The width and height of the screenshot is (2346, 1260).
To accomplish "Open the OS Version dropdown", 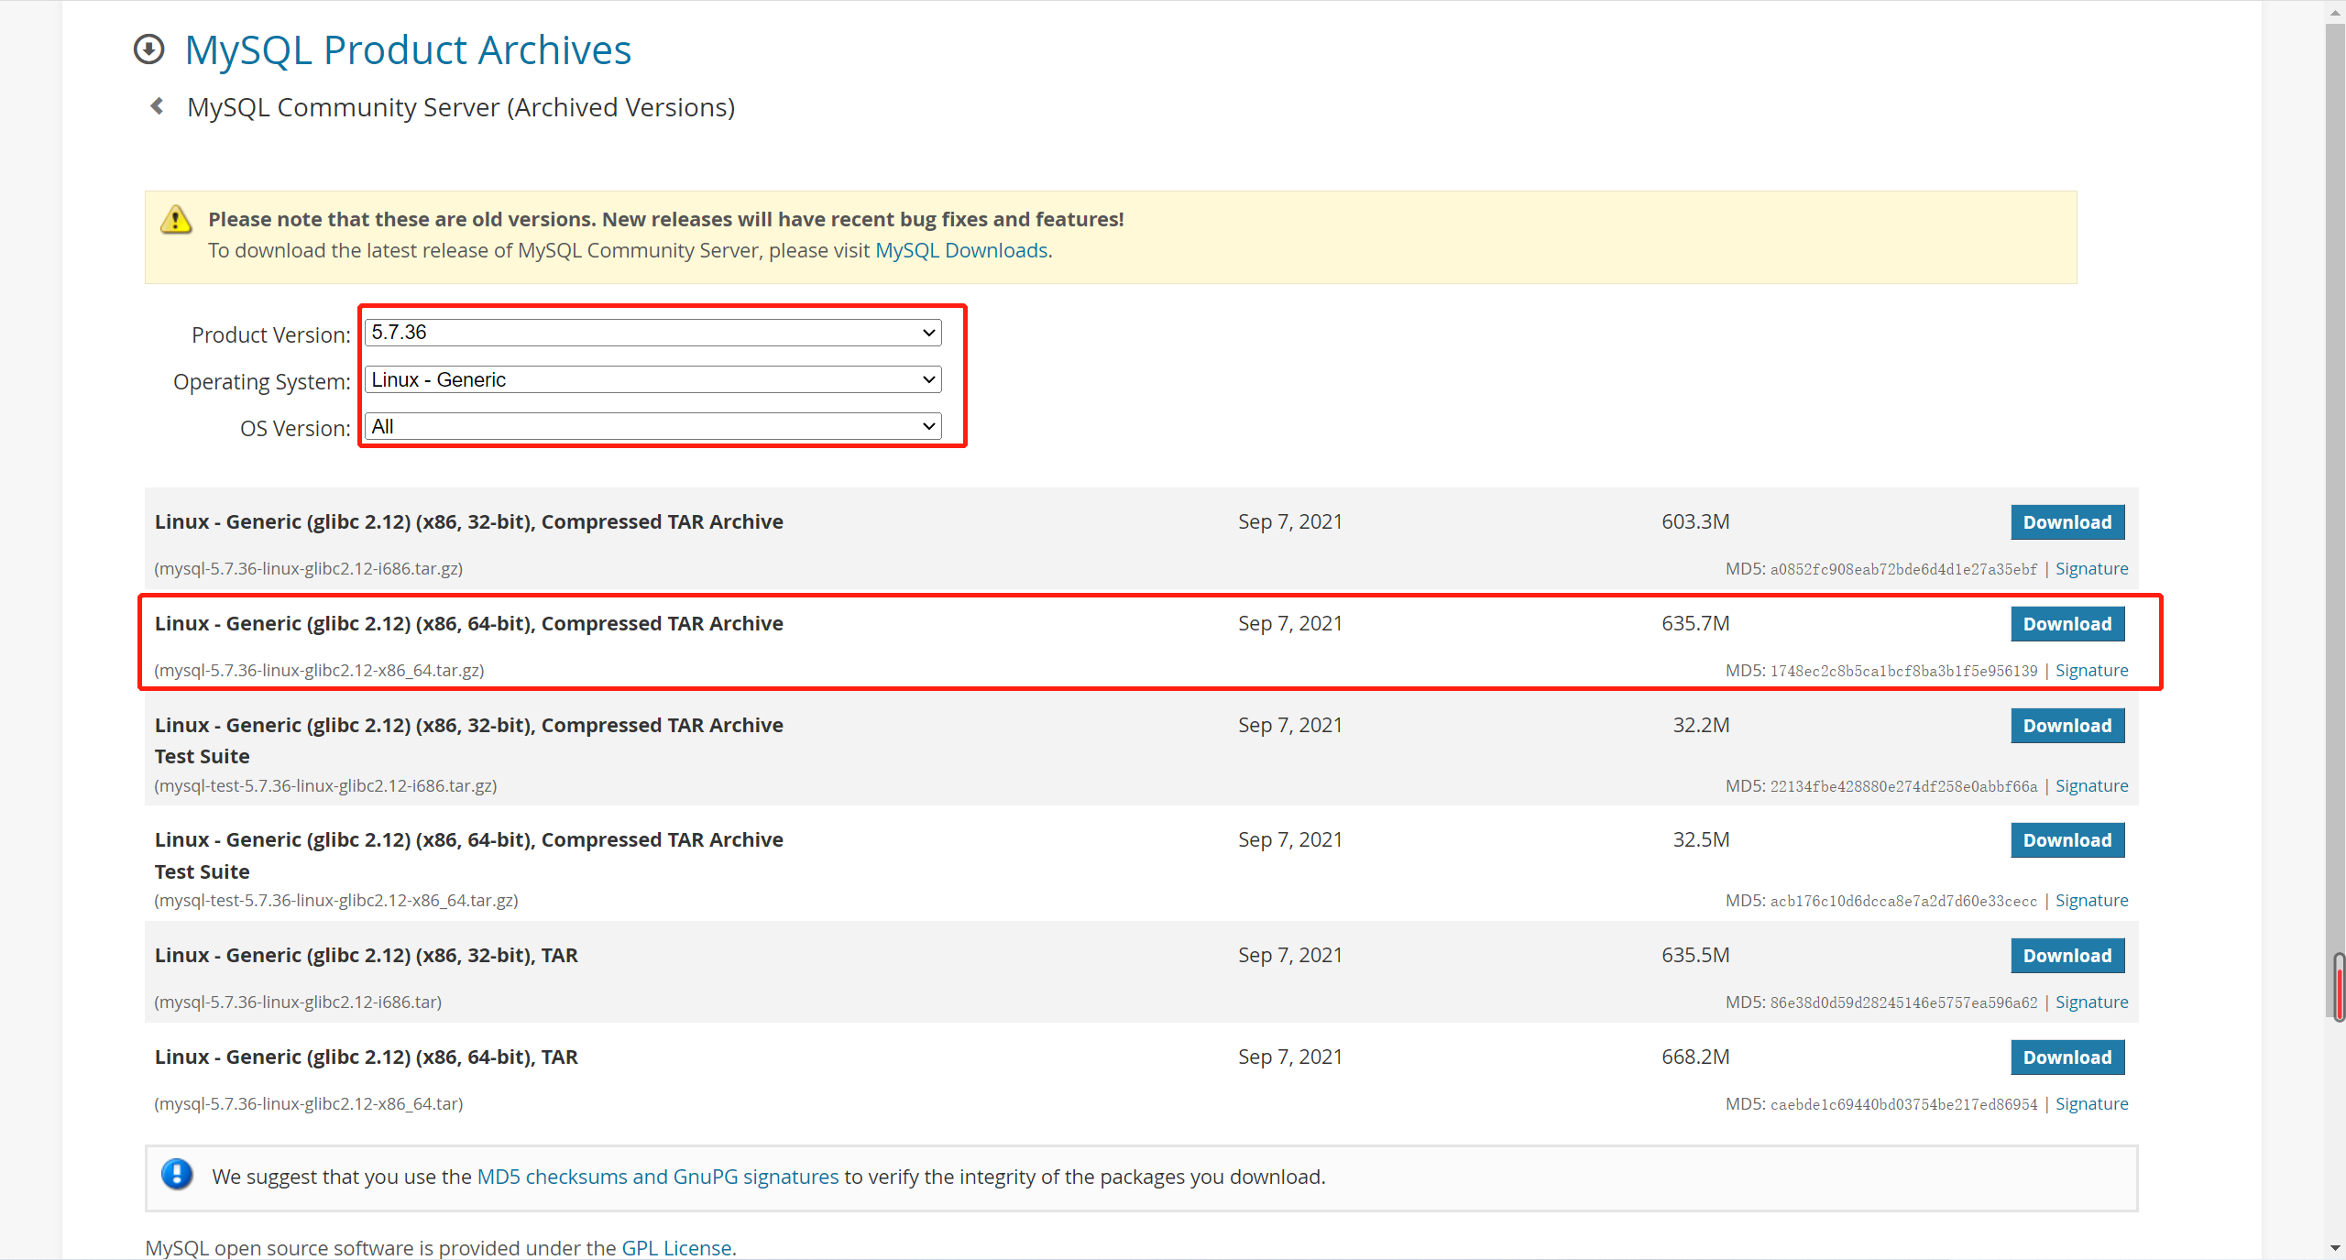I will (x=653, y=426).
